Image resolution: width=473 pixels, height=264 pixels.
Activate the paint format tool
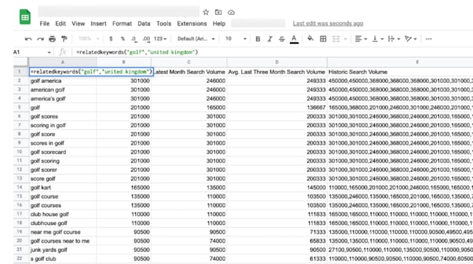coord(64,39)
